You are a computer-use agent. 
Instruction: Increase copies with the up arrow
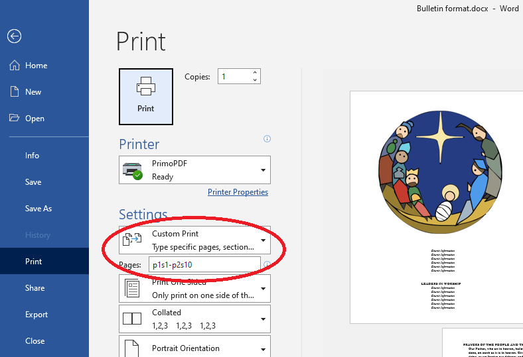point(255,73)
